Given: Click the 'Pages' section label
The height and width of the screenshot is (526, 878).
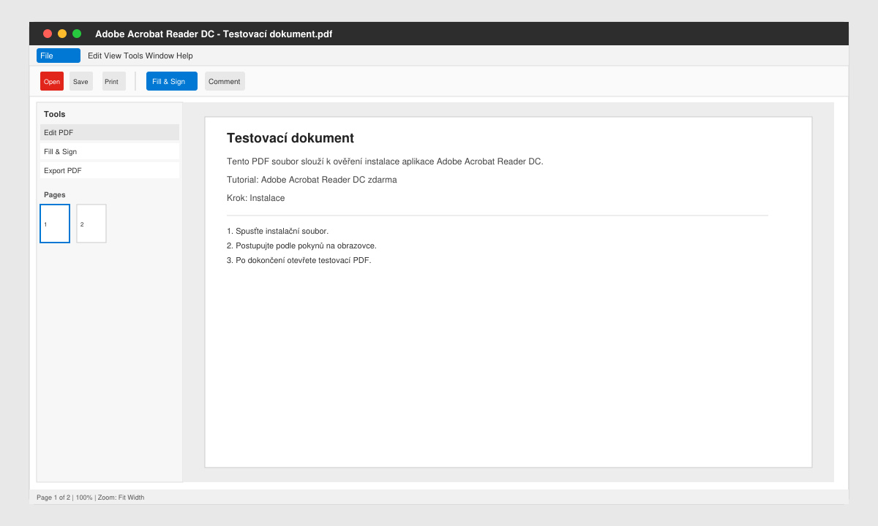Looking at the screenshot, I should [x=54, y=195].
